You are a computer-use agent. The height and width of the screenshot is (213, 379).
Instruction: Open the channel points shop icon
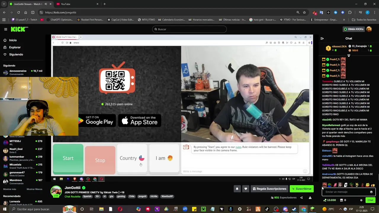pyautogui.click(x=341, y=200)
